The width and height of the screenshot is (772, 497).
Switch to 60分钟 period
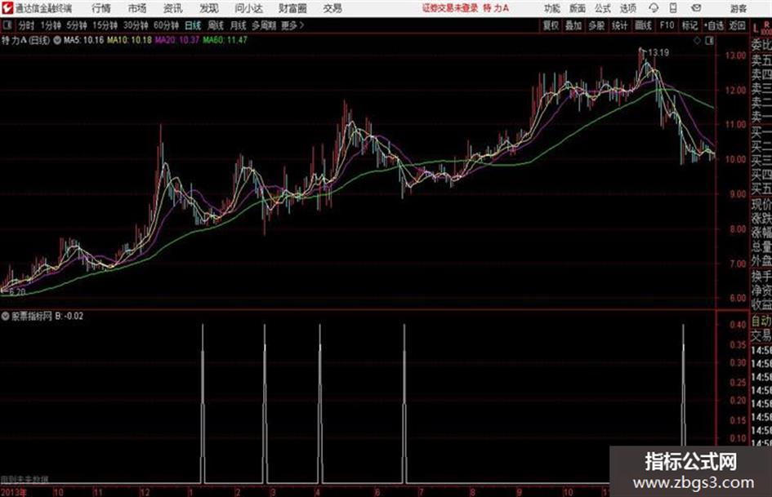166,25
